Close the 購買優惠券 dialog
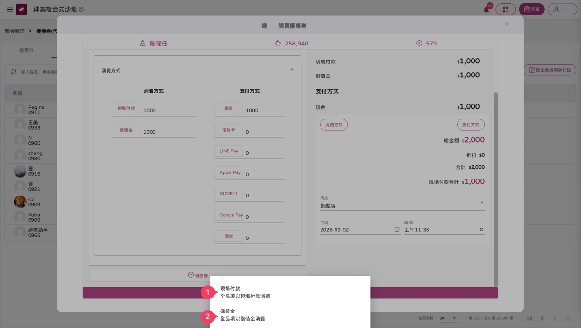This screenshot has width=581, height=328. 507,24
